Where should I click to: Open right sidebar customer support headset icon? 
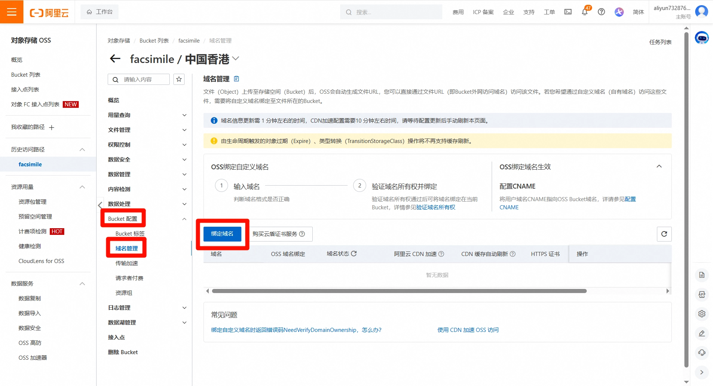click(x=701, y=353)
